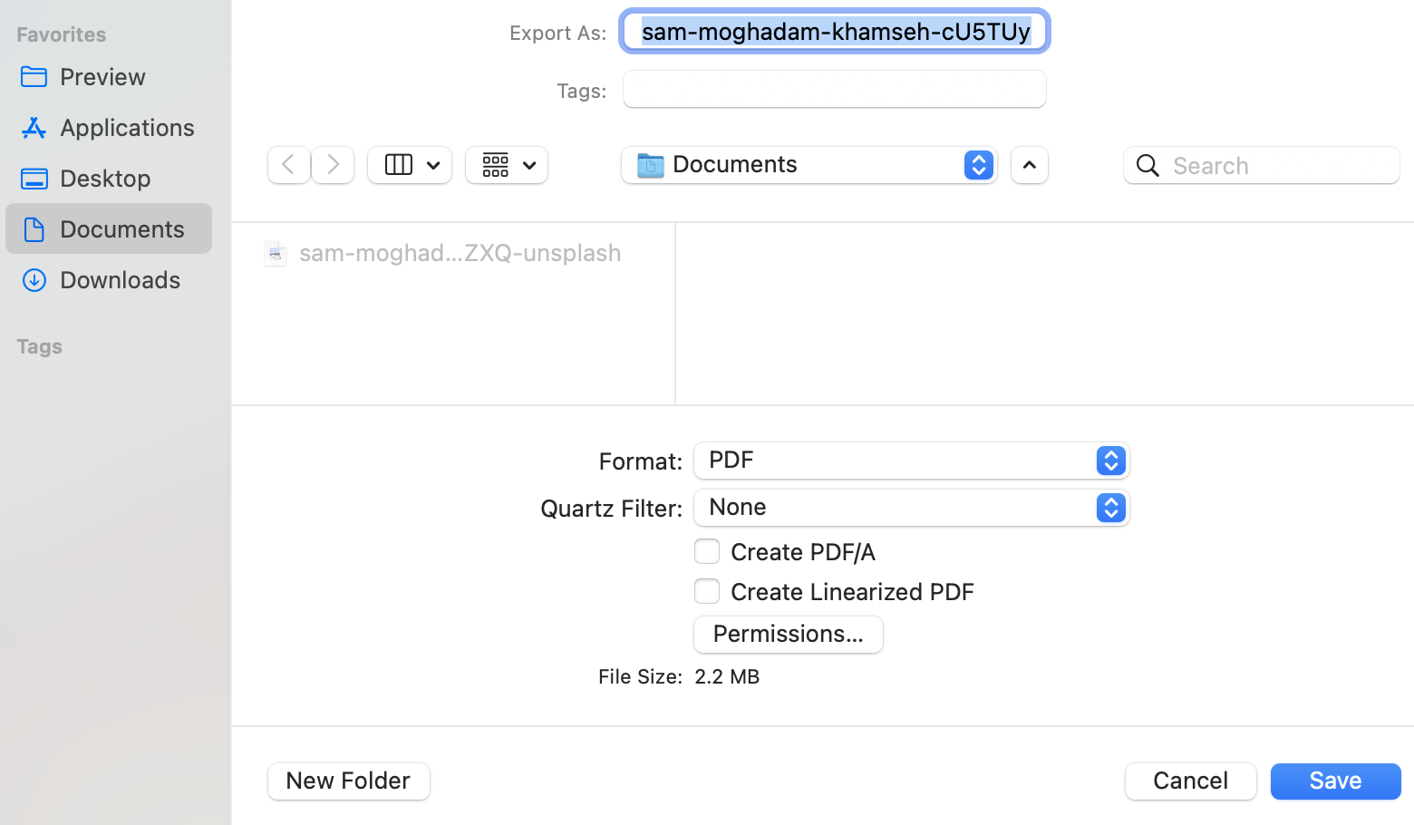The height and width of the screenshot is (825, 1414).
Task: Switch to column view layout
Action: click(409, 165)
